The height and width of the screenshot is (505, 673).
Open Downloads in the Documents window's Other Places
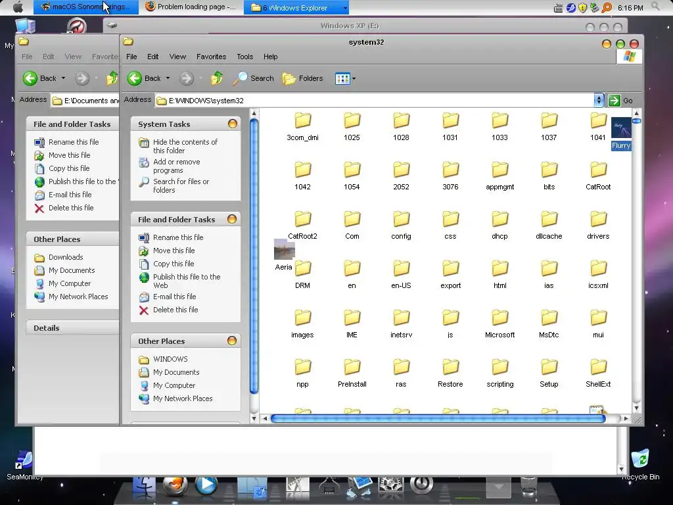point(66,257)
